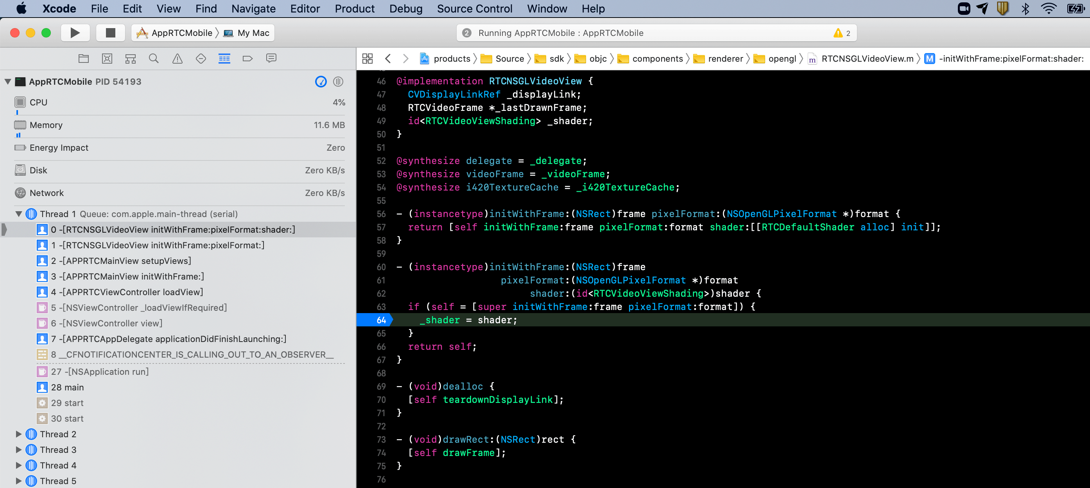The image size is (1090, 488).
Task: Switch to the Breakpoint navigator icon
Action: tap(247, 58)
